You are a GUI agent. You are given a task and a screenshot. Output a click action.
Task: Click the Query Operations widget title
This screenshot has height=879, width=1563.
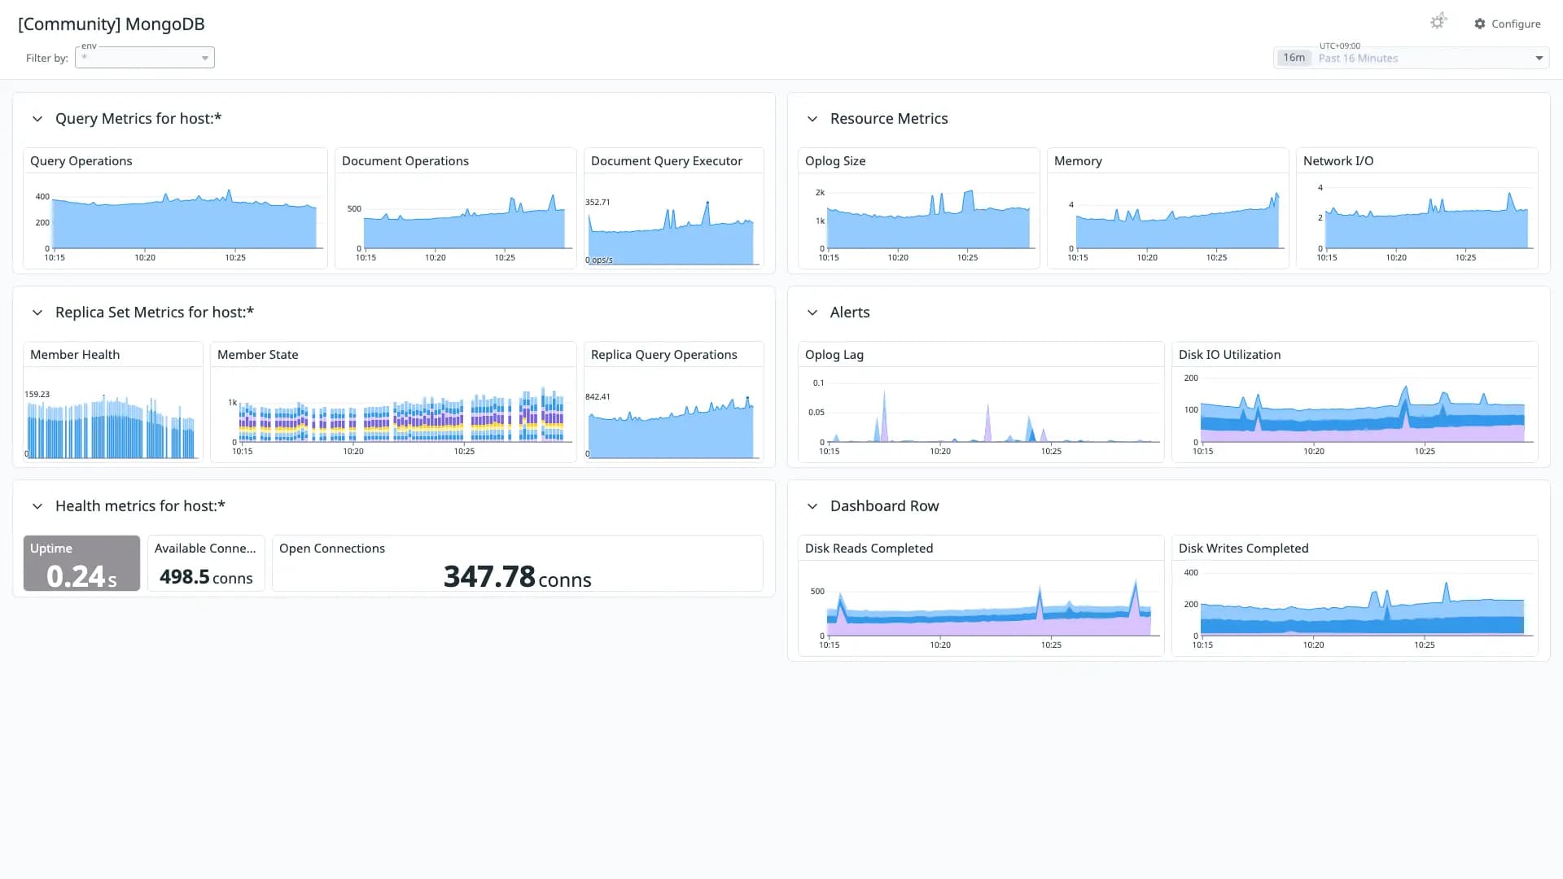click(81, 161)
